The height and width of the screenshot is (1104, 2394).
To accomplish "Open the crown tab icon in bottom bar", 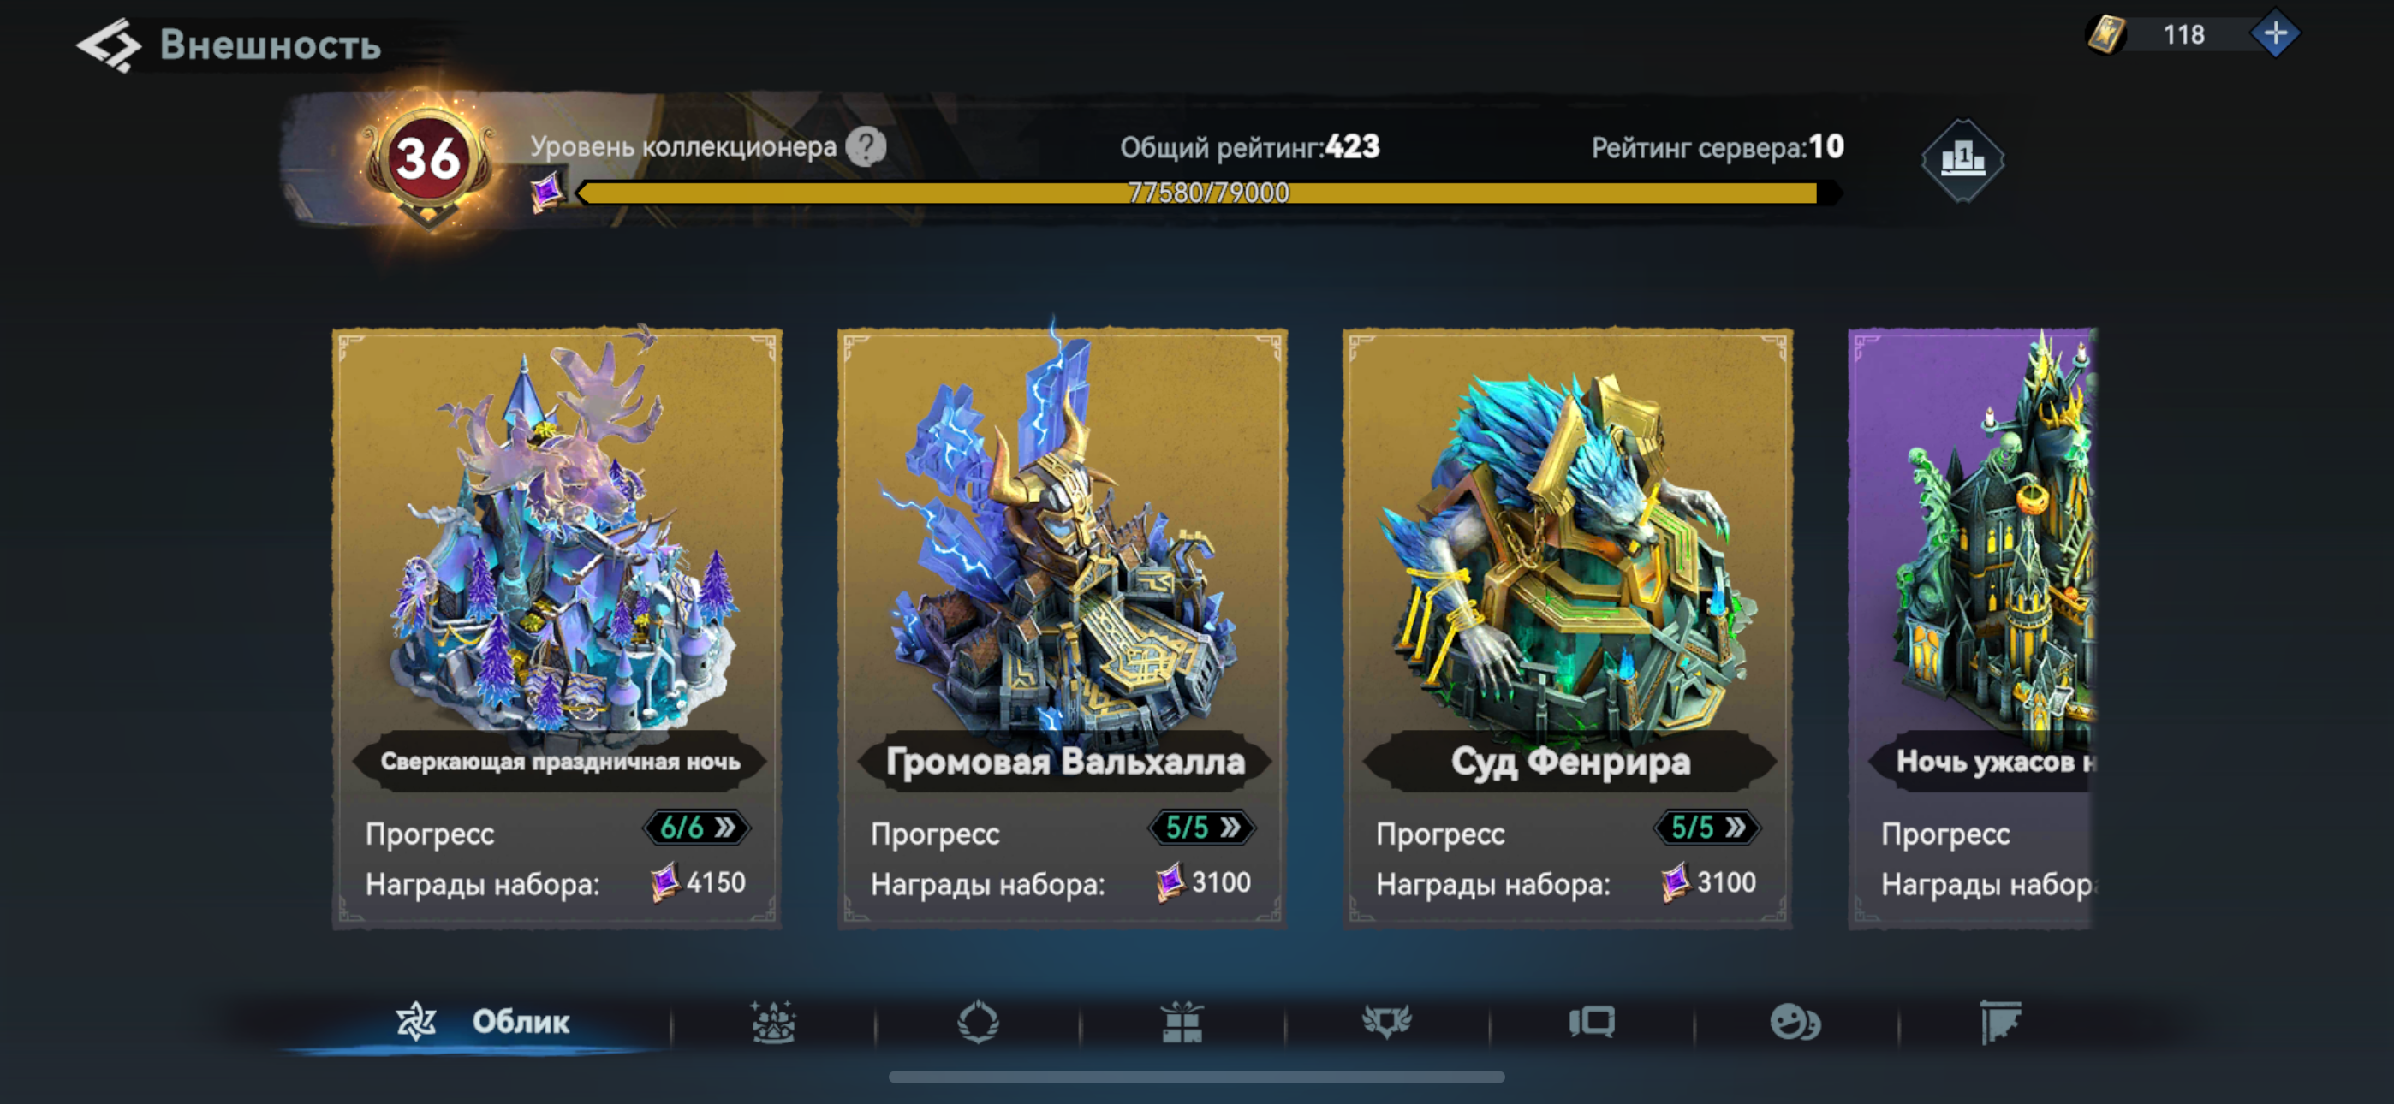I will click(773, 1022).
